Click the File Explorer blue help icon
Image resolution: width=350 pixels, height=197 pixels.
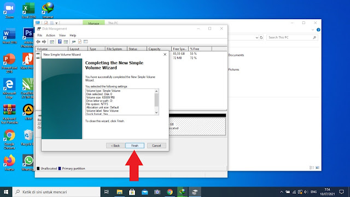click(318, 30)
